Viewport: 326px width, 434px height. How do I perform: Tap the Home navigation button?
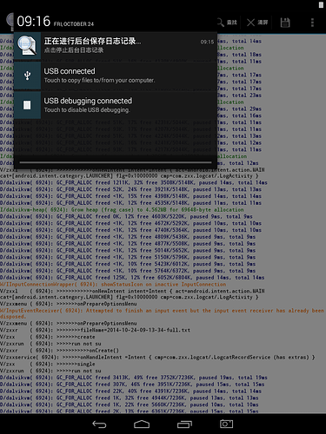(142, 424)
